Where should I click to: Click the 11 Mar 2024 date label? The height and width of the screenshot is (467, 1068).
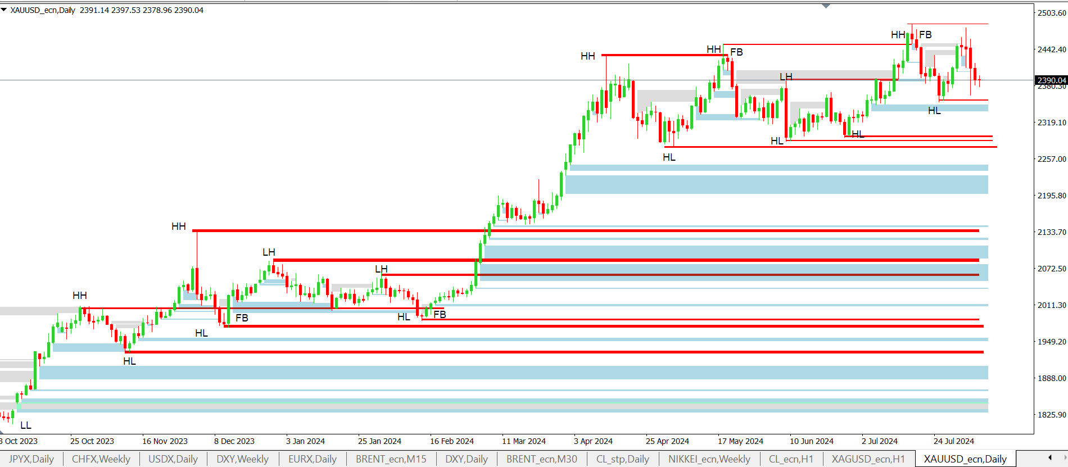(524, 441)
